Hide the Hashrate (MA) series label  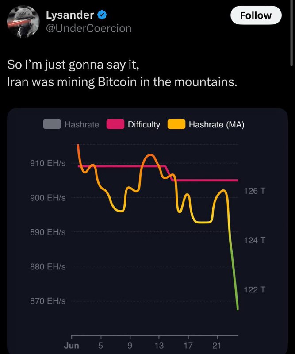pyautogui.click(x=217, y=125)
